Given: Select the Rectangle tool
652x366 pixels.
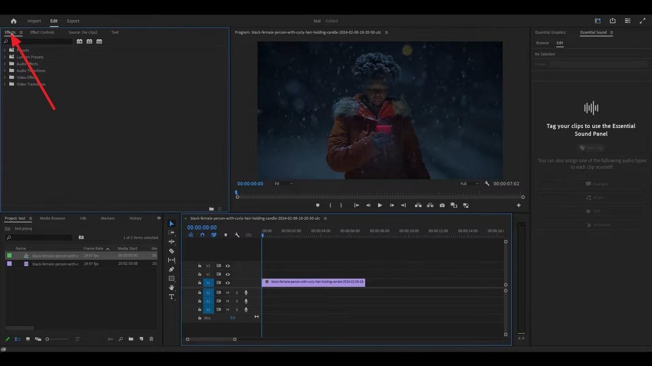Looking at the screenshot, I should click(x=172, y=278).
